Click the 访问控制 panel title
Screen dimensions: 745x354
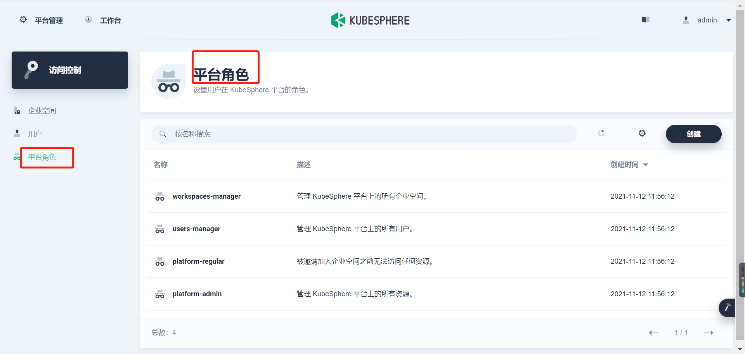click(x=65, y=70)
